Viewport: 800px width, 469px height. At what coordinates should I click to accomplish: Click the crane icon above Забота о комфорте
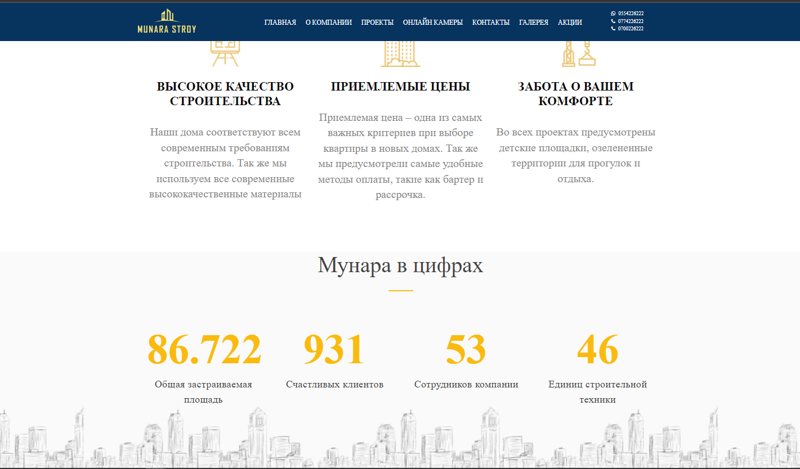(578, 53)
